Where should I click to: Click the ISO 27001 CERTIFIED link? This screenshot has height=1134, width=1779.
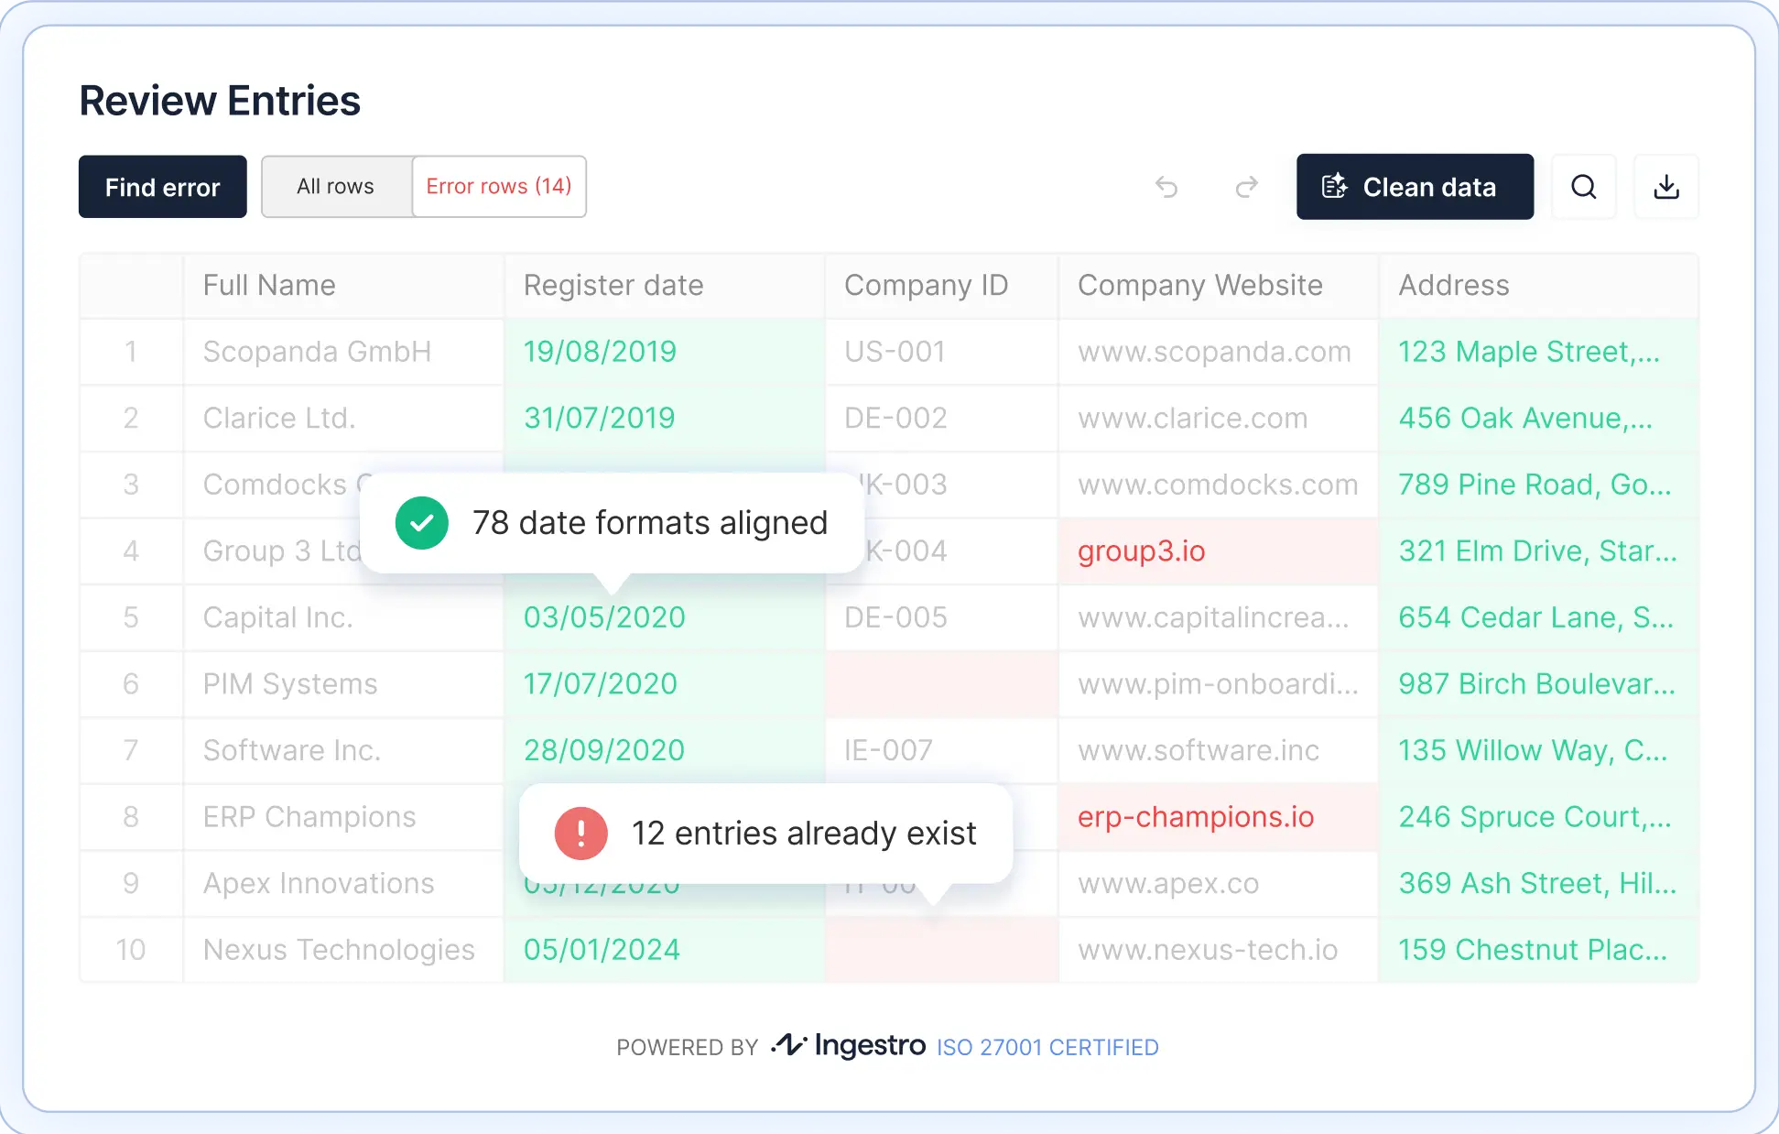[x=1047, y=1047]
